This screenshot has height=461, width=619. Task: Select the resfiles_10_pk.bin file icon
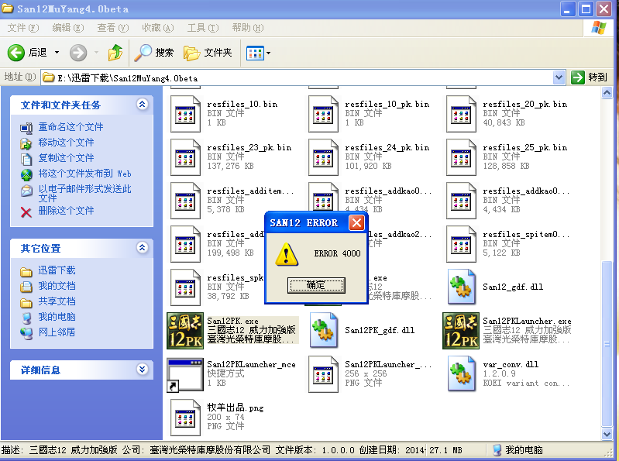pos(323,114)
